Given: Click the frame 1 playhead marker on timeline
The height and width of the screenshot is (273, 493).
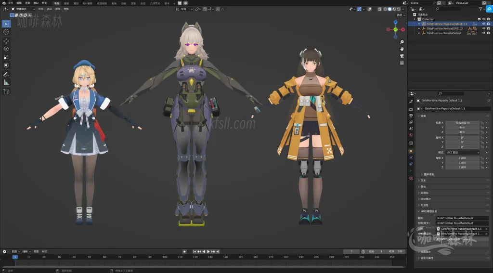Looking at the screenshot, I should 15,257.
